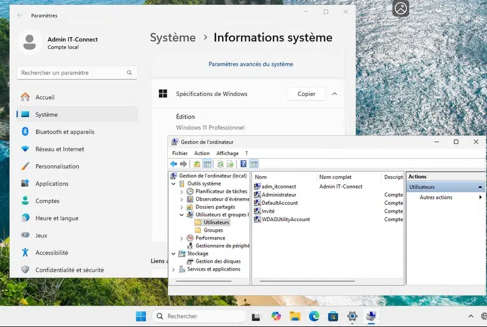Open File Explorer from the taskbar
The width and height of the screenshot is (487, 327).
[x=295, y=316]
